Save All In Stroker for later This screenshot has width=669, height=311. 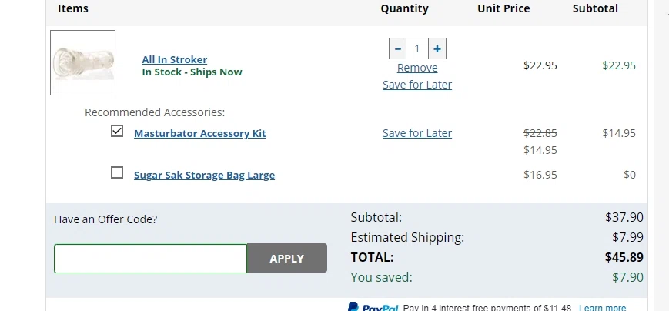tap(417, 85)
